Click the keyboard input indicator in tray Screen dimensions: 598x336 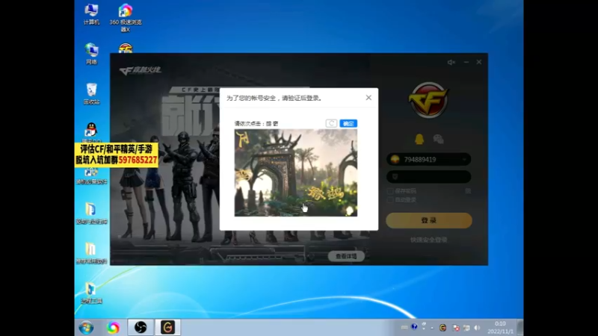[x=404, y=328]
